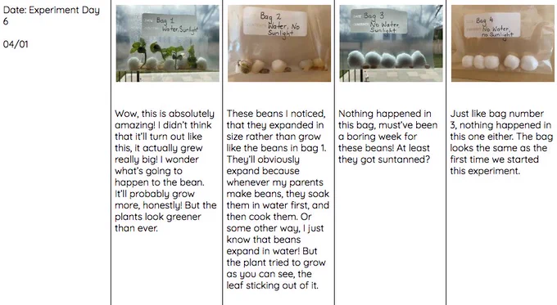Click the text 'leaf sticking out of it.'

coord(272,285)
